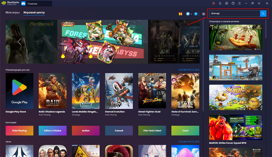
Task: Click Eternal Evolution title text
Action: tap(115, 112)
